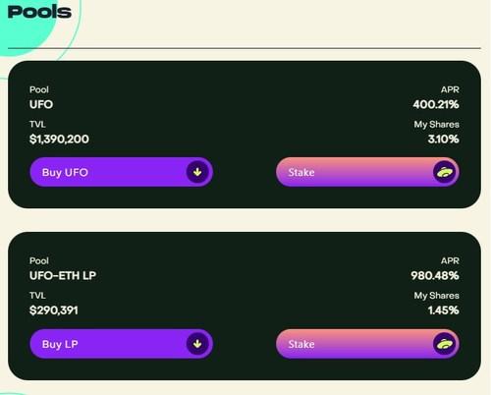
Task: Click the Buy LP button
Action: 122,344
